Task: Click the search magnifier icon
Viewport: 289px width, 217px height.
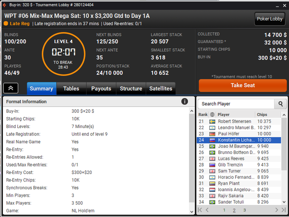Action: coord(280,104)
